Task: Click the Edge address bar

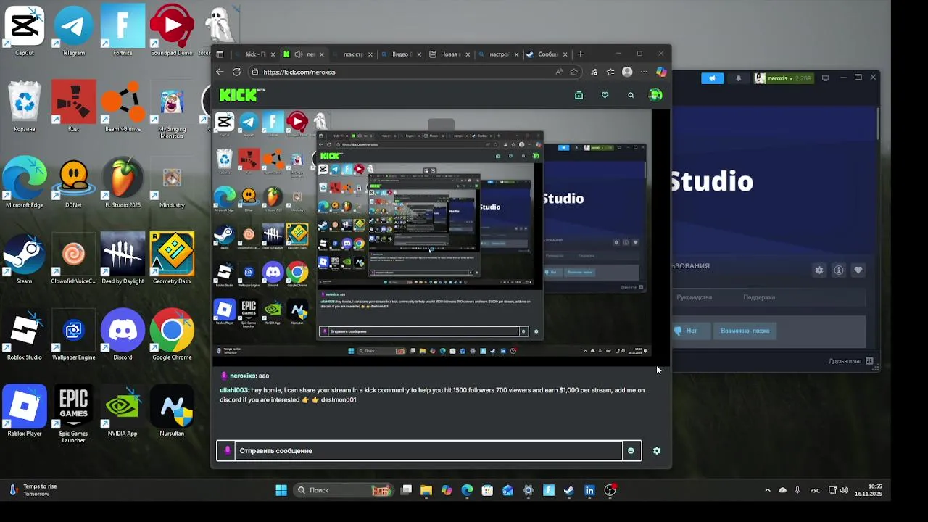Action: (x=406, y=72)
